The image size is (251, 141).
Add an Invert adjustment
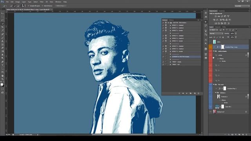216,23
